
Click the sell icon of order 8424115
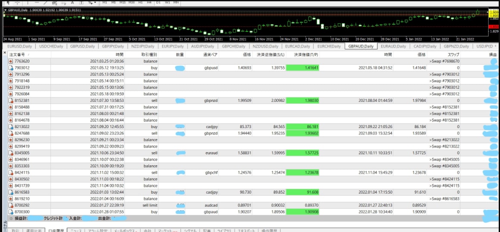(x=10, y=172)
